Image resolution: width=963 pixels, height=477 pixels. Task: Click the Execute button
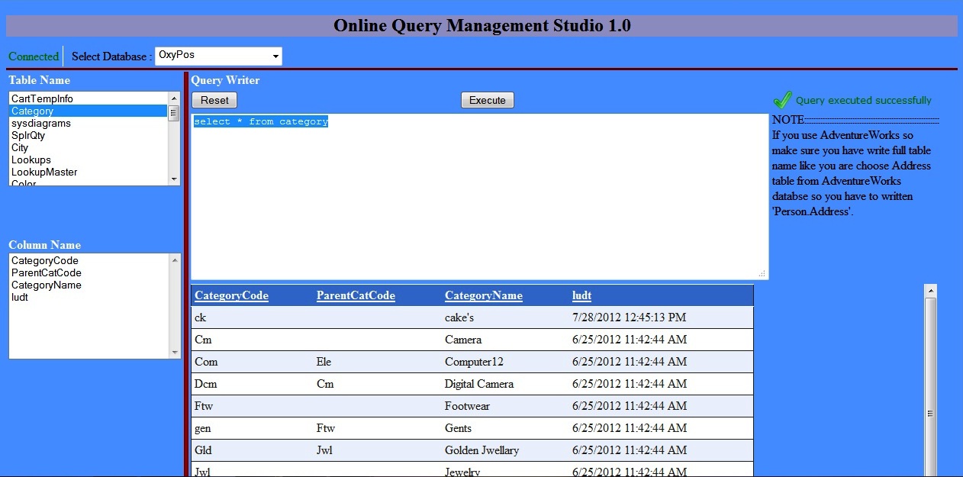[488, 100]
